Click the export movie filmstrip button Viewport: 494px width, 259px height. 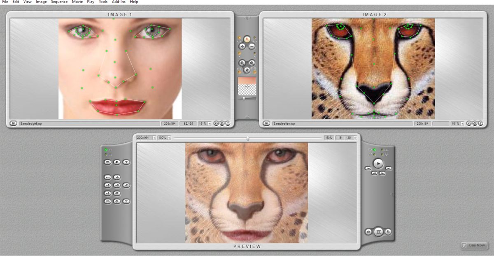[378, 232]
